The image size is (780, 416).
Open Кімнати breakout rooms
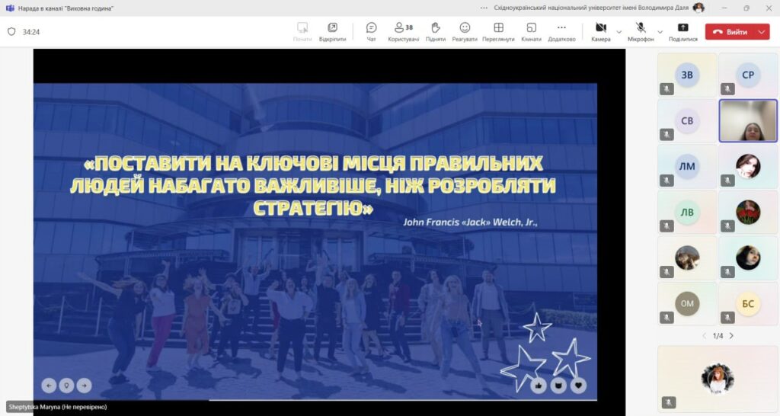coord(531,32)
